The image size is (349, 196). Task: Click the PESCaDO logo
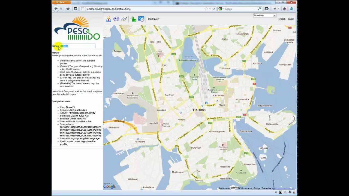pos(77,28)
